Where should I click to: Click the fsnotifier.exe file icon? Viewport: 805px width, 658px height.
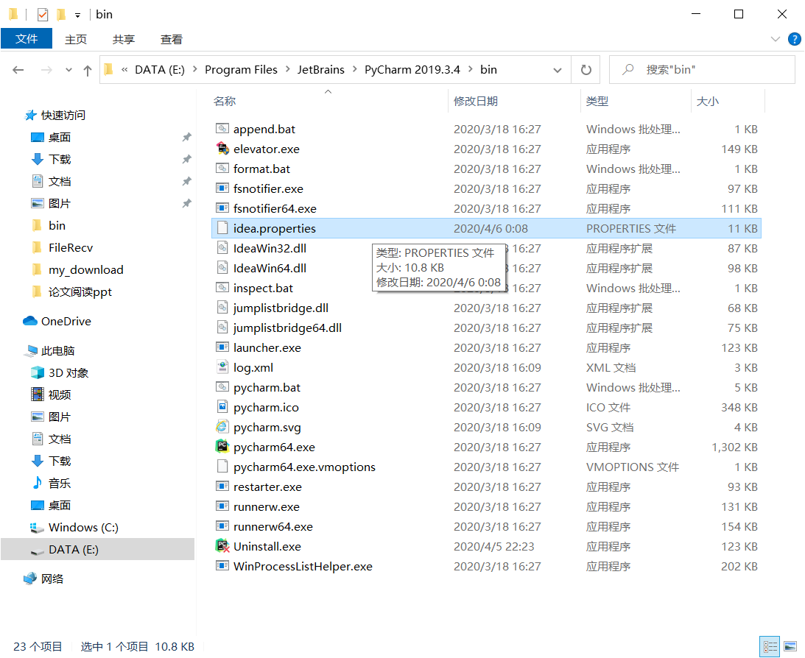tap(222, 188)
